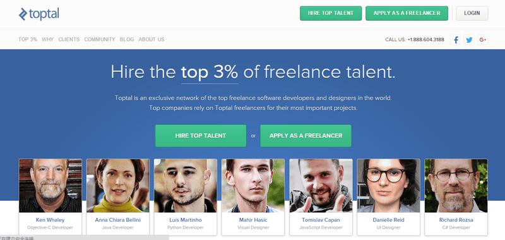
Task: Open Danielle Reid's UI Designer card
Action: 388,197
